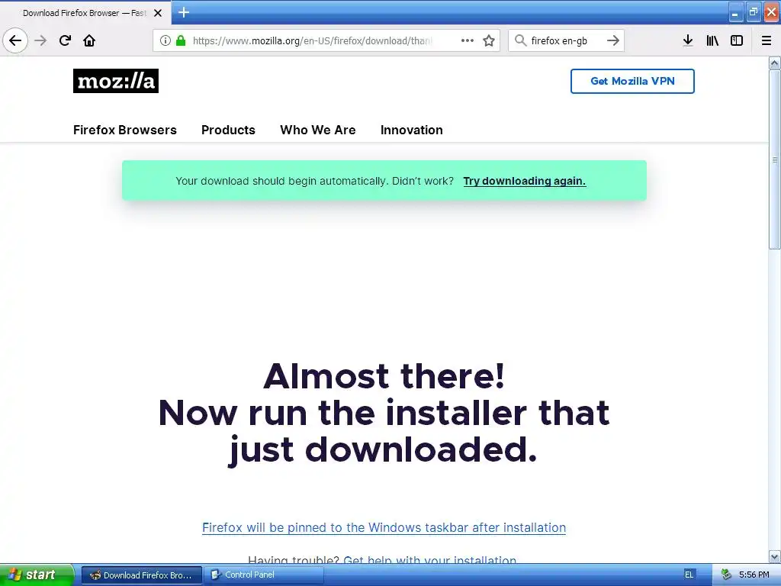Open the Windows start menu
Screen dimensions: 781x586
37,575
